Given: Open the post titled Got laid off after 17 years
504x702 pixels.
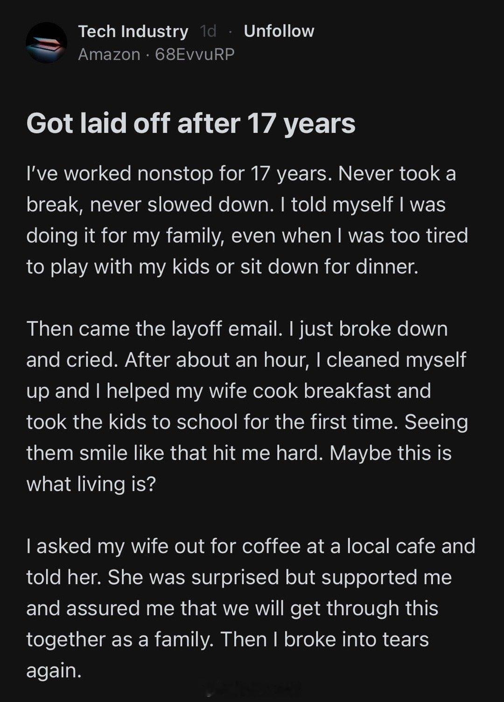Looking at the screenshot, I should [191, 123].
